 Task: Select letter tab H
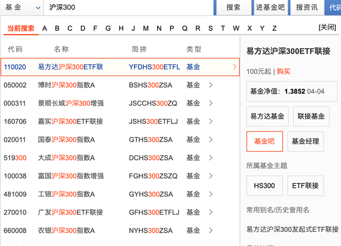click(x=121, y=28)
